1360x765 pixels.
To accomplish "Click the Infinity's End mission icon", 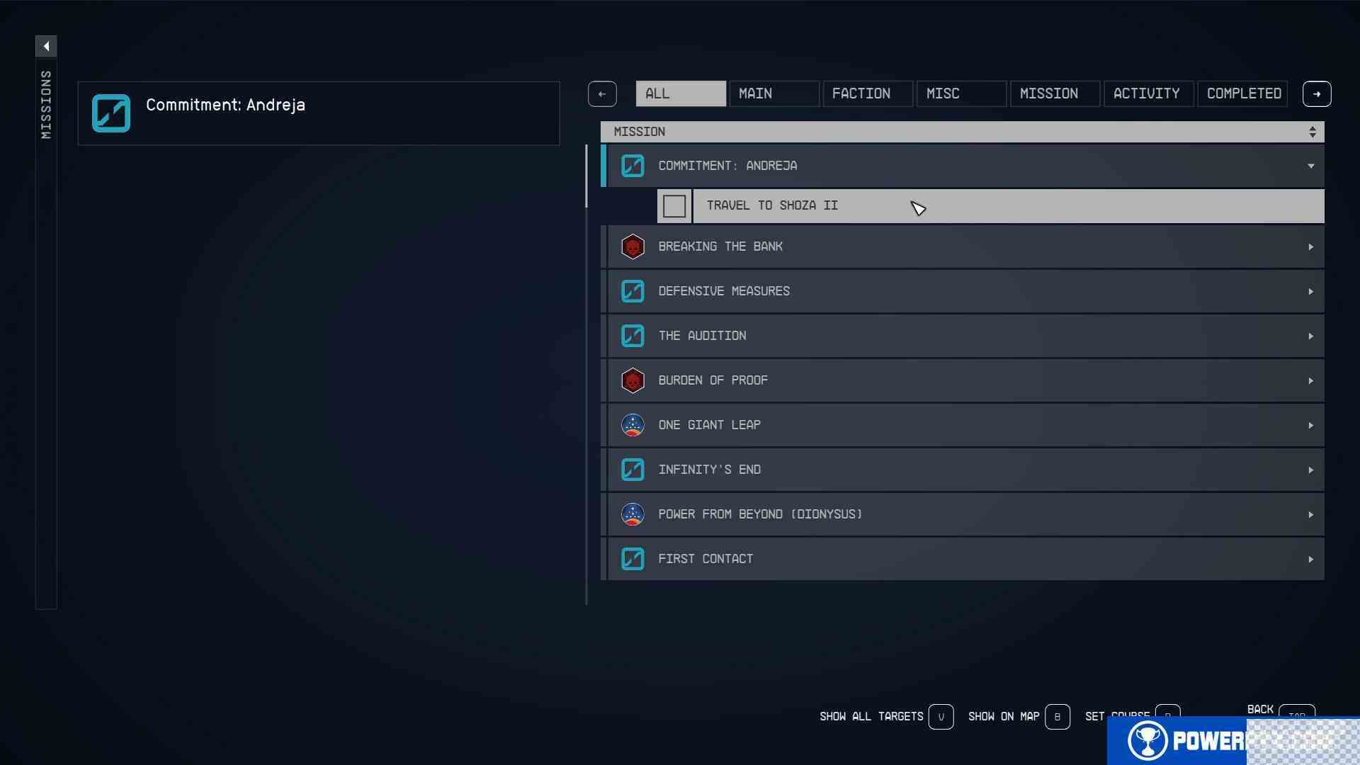I will (633, 469).
